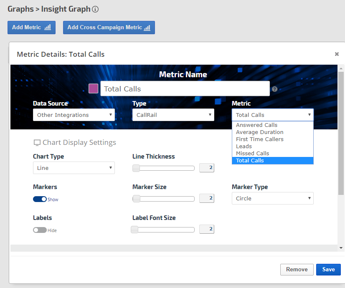Pick Leads from the metric list
The height and width of the screenshot is (288, 345).
(x=244, y=146)
